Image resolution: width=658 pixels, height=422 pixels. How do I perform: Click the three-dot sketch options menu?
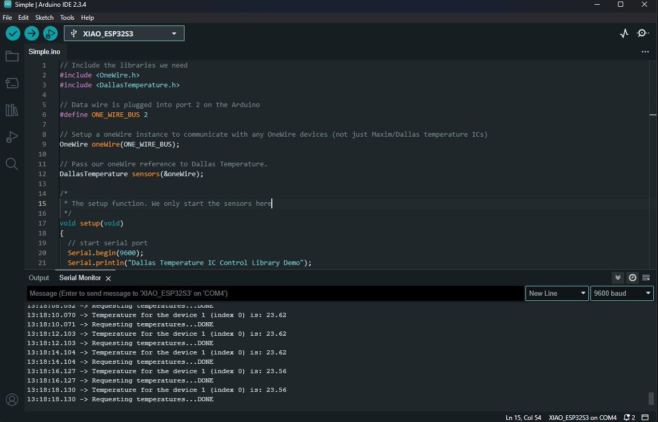click(x=645, y=52)
